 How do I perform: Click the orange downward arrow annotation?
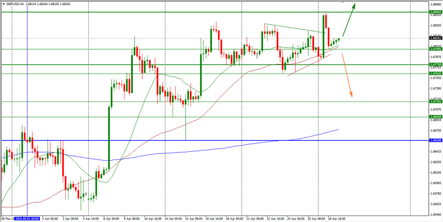pyautogui.click(x=347, y=75)
